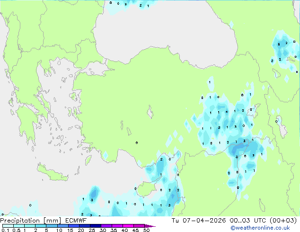Viewport: 300px width, 232px height.
Task: Select the 35–40 mm purple legend swatch
Action: [117, 226]
